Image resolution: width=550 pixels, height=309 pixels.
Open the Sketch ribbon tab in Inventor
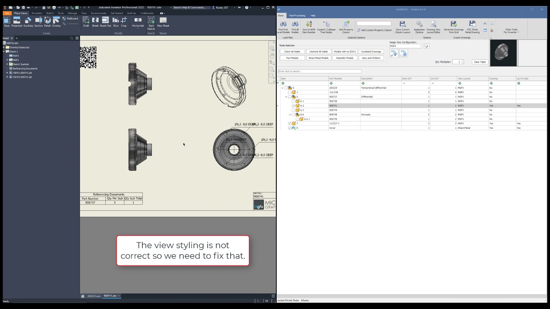(x=50, y=13)
